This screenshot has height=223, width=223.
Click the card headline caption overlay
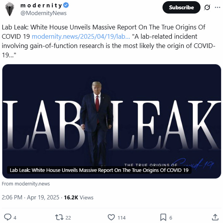[99, 170]
